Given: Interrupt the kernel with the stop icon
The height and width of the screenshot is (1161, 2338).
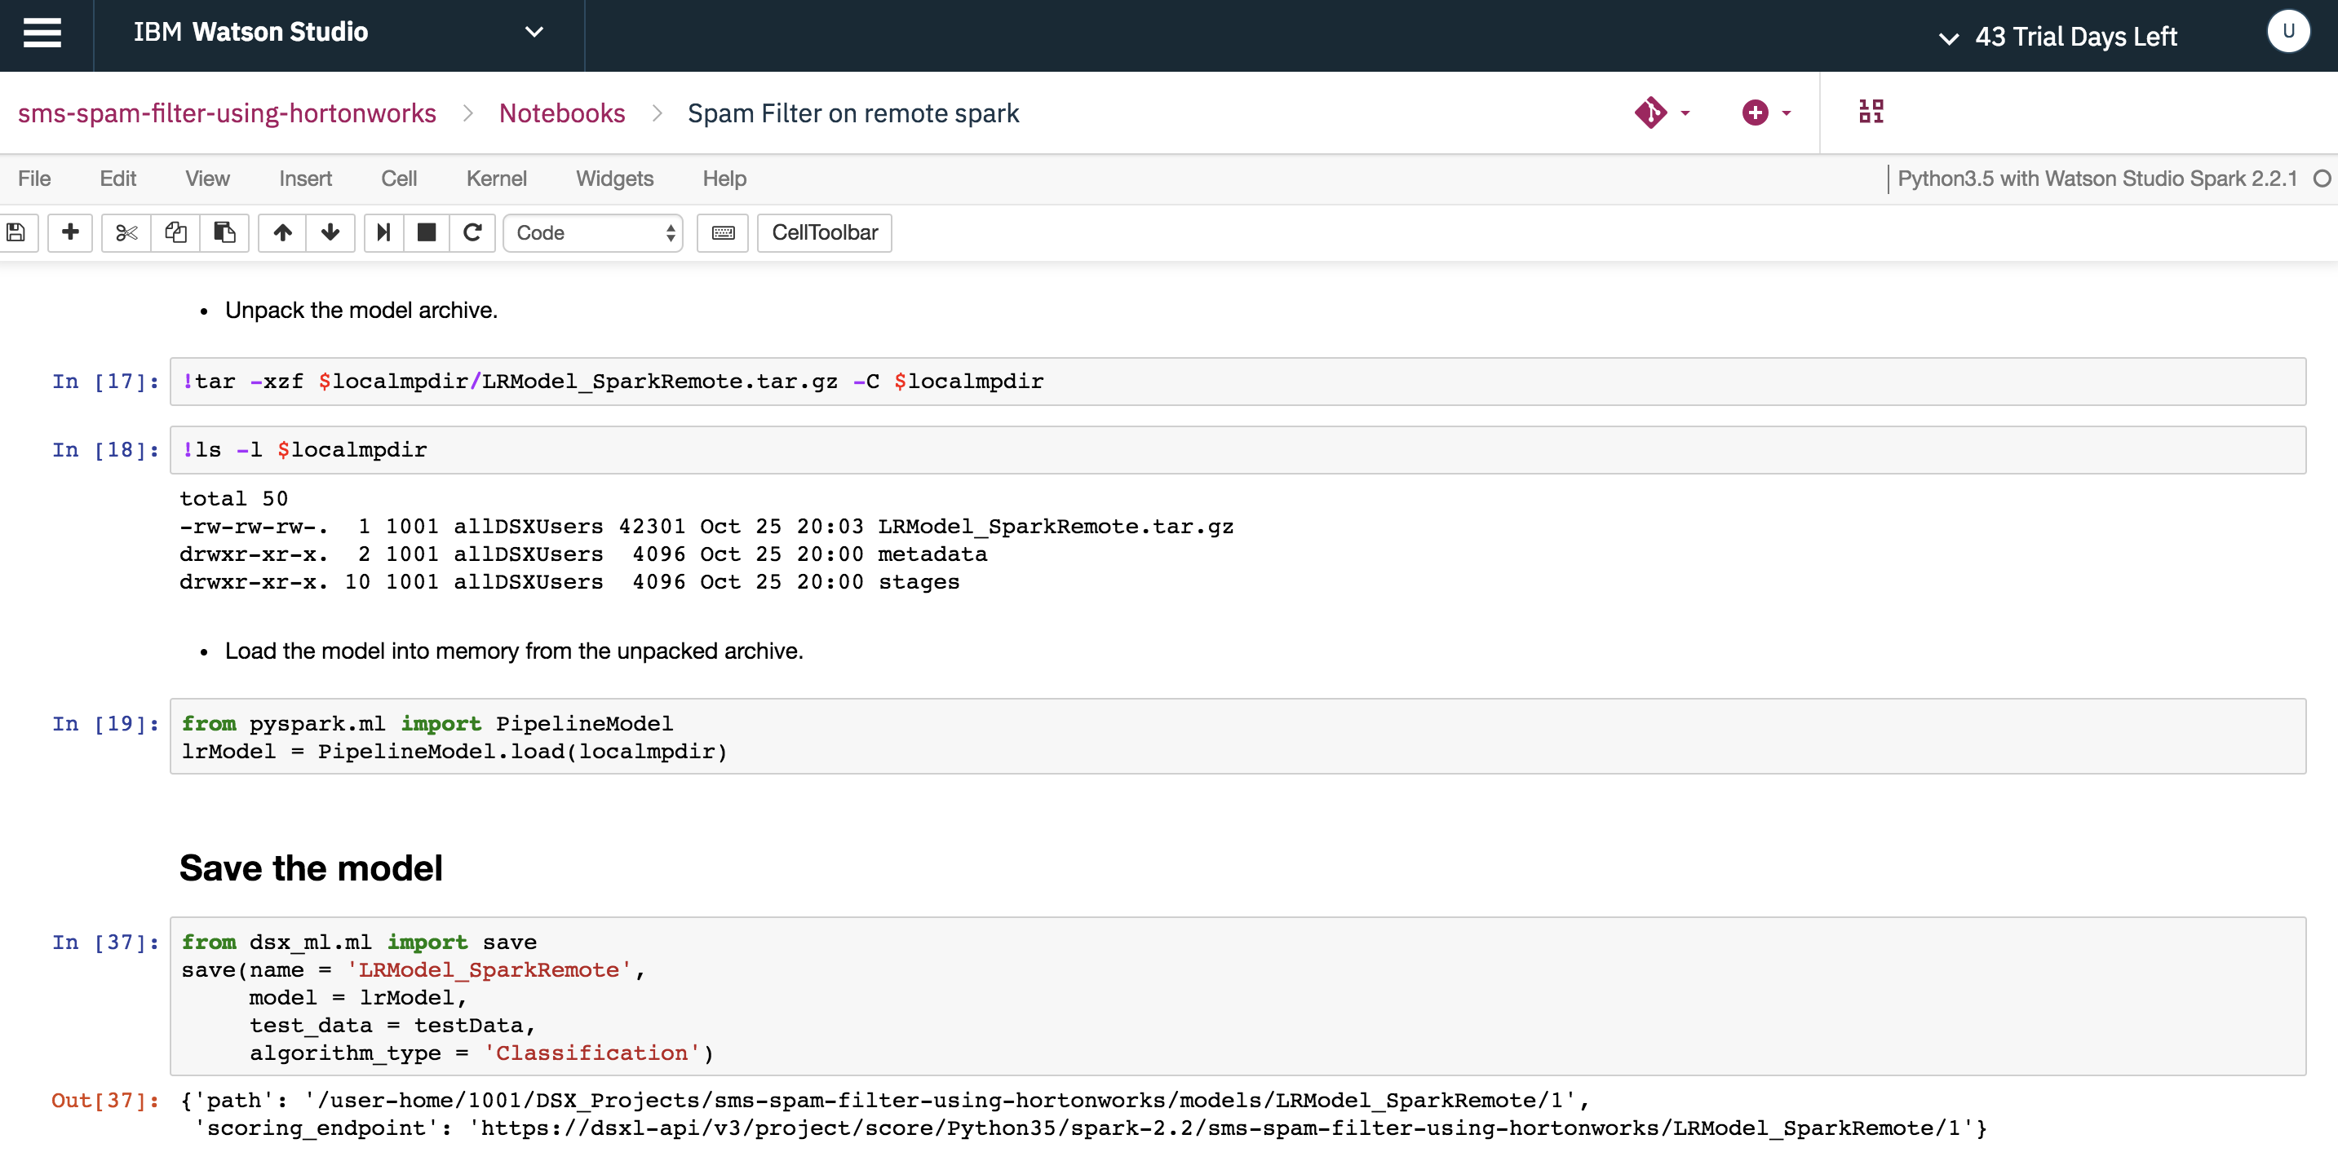Looking at the screenshot, I should pyautogui.click(x=427, y=233).
